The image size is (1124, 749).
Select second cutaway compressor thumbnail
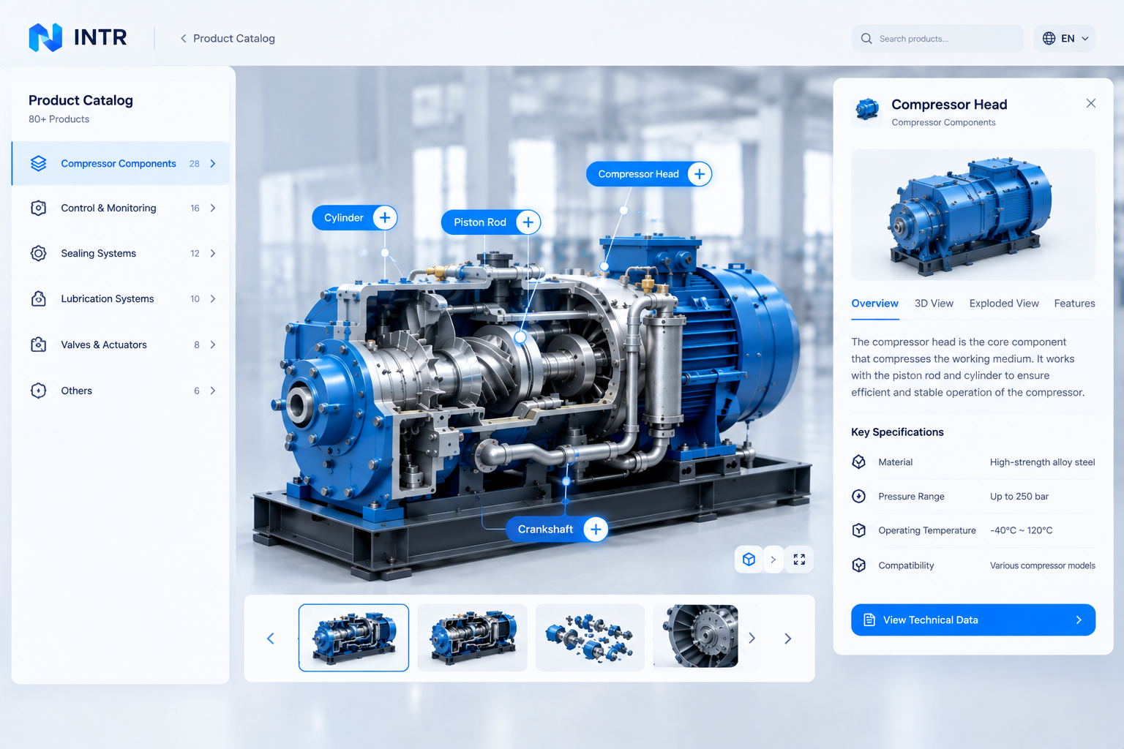point(472,638)
